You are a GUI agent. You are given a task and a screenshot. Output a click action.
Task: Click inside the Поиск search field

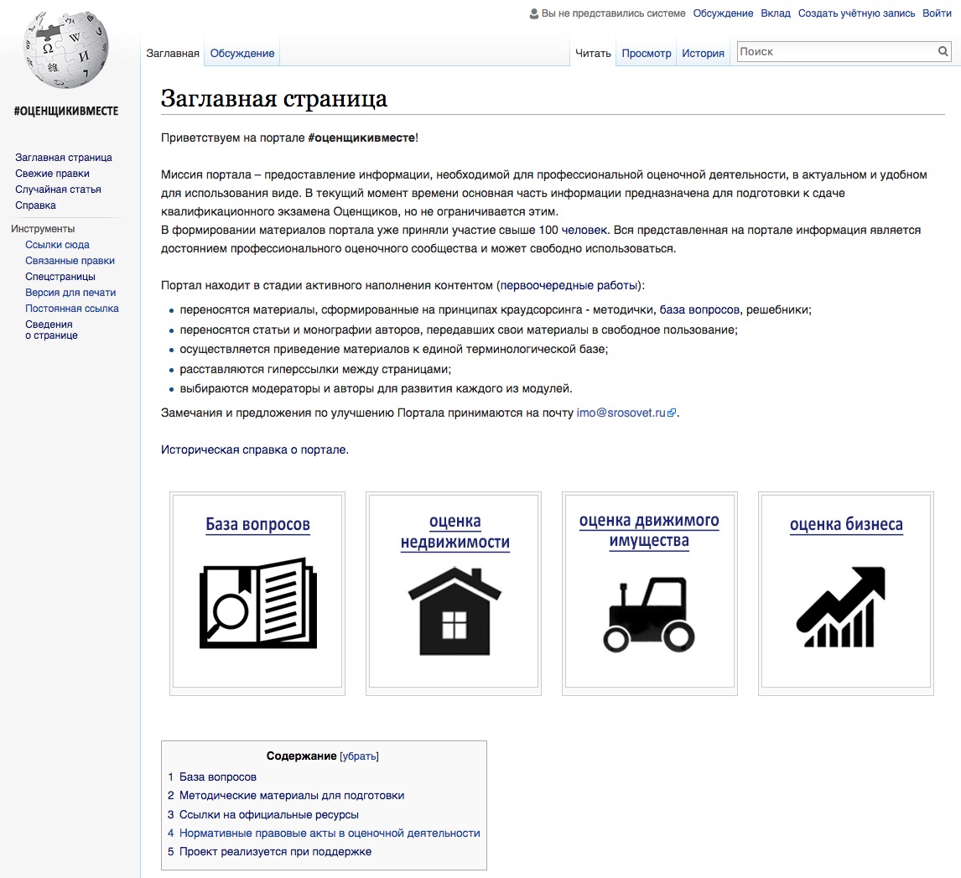tap(837, 51)
